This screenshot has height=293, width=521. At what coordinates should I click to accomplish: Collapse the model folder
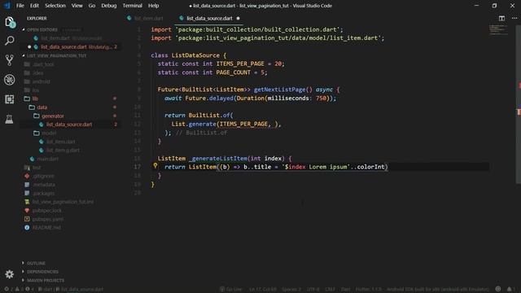tap(49, 133)
